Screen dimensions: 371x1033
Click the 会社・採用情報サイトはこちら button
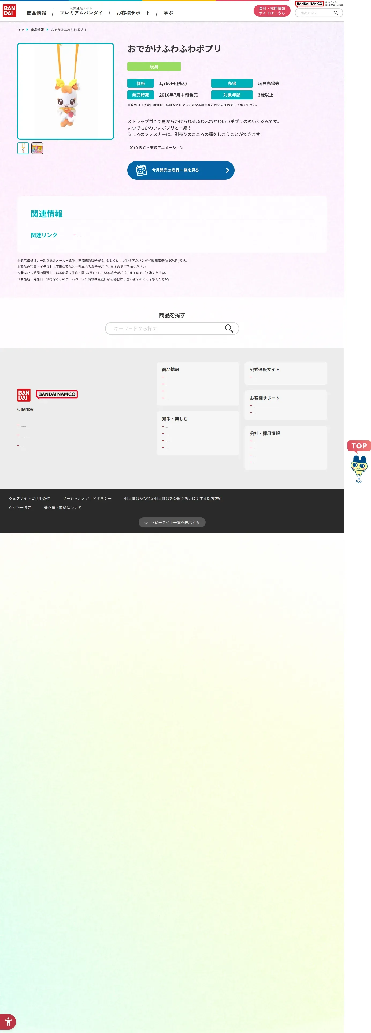(272, 11)
